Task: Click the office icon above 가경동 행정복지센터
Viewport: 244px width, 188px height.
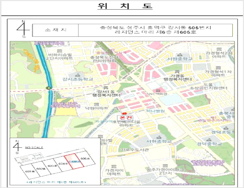Action: click(177, 72)
